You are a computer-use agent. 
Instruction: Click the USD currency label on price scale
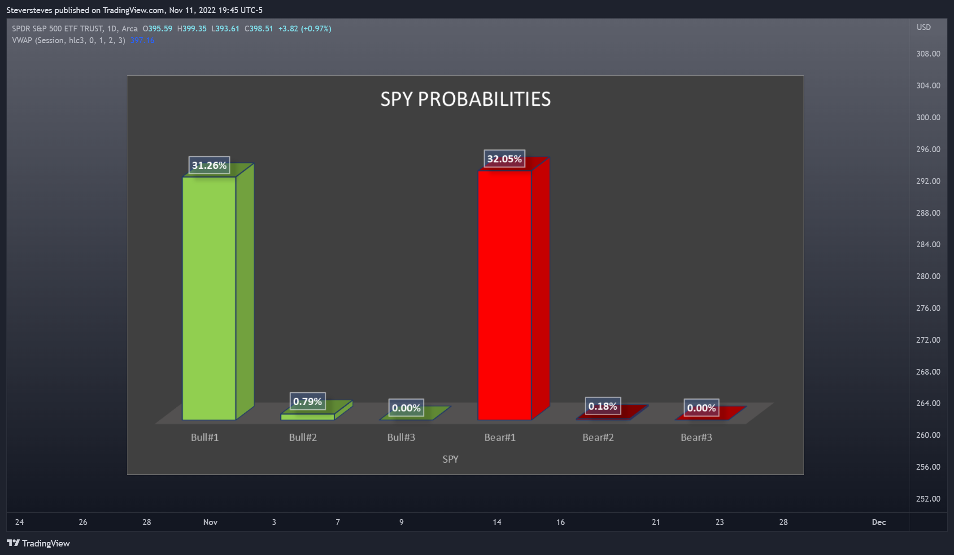coord(924,27)
